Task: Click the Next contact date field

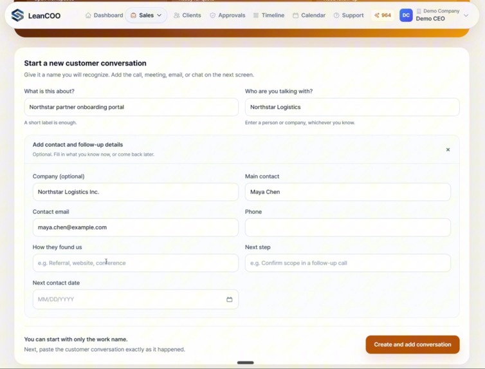Action: click(136, 299)
